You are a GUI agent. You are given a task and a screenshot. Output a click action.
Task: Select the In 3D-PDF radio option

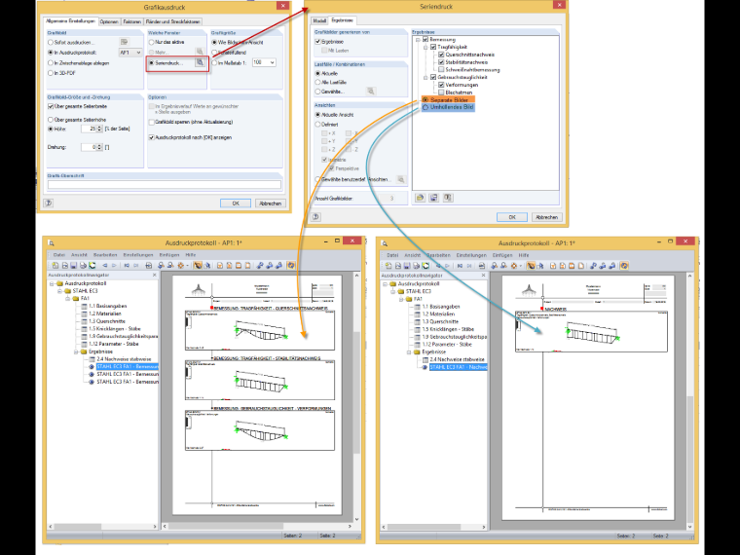[51, 73]
